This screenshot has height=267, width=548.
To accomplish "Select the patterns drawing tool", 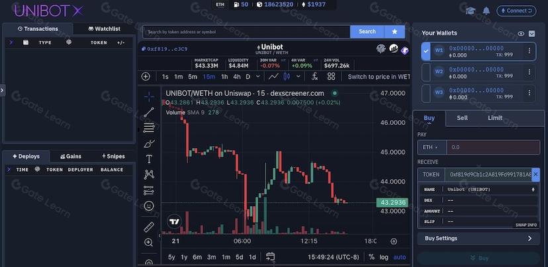I will click(149, 174).
